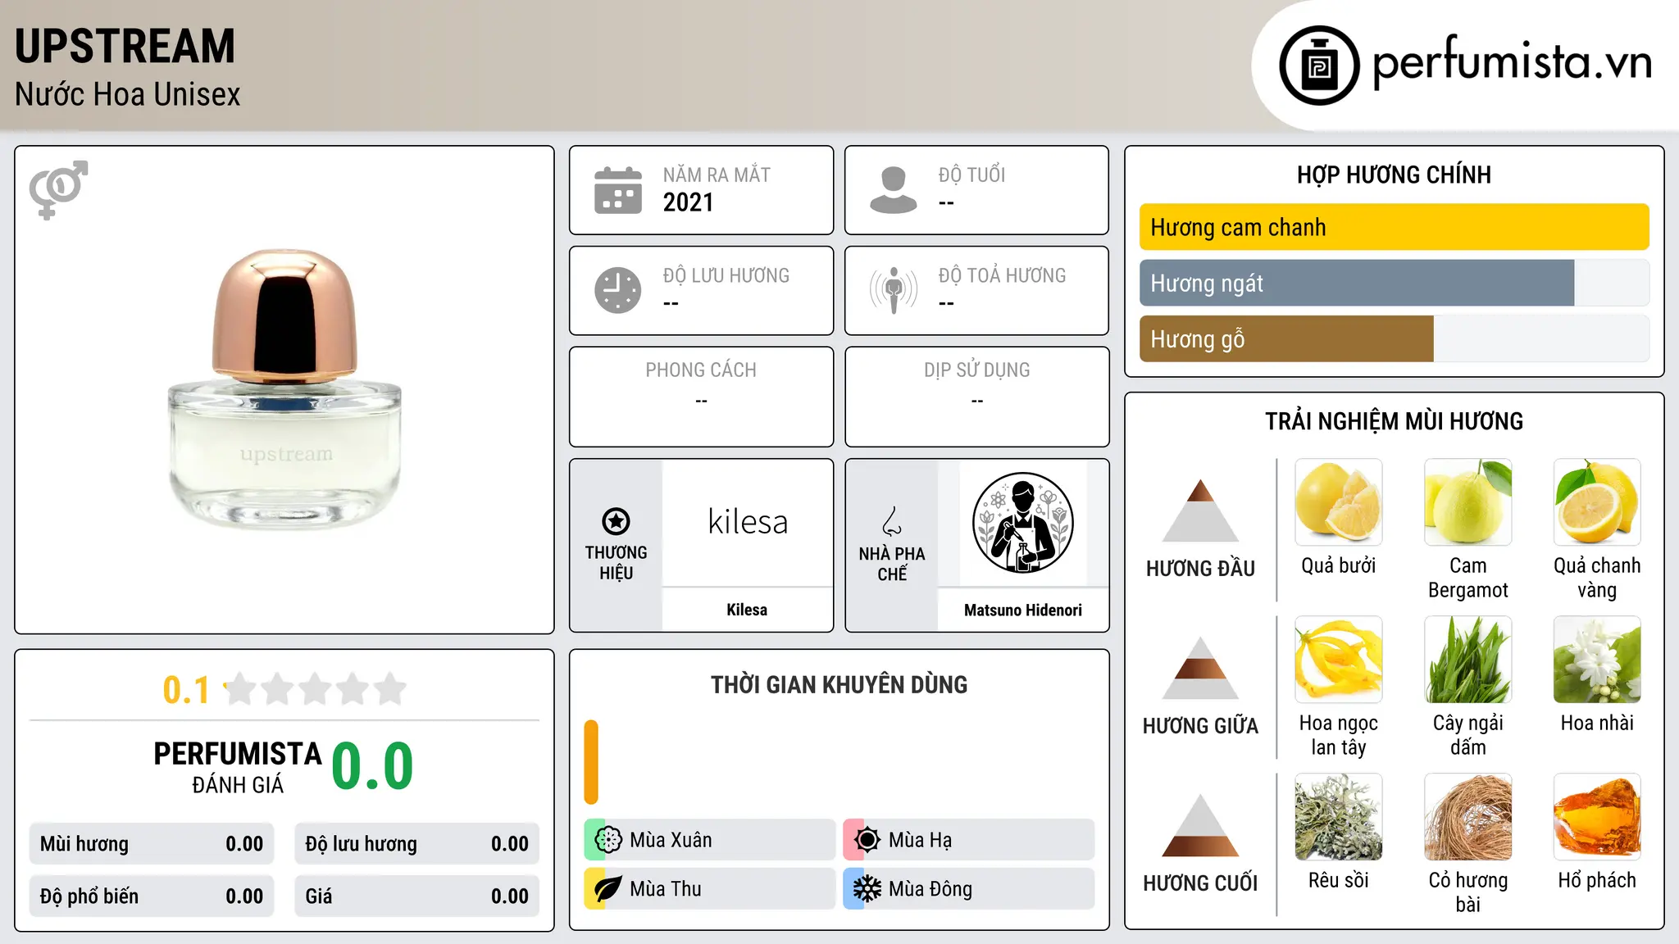The image size is (1679, 944).
Task: Click the five-star rating row
Action: coord(315,689)
